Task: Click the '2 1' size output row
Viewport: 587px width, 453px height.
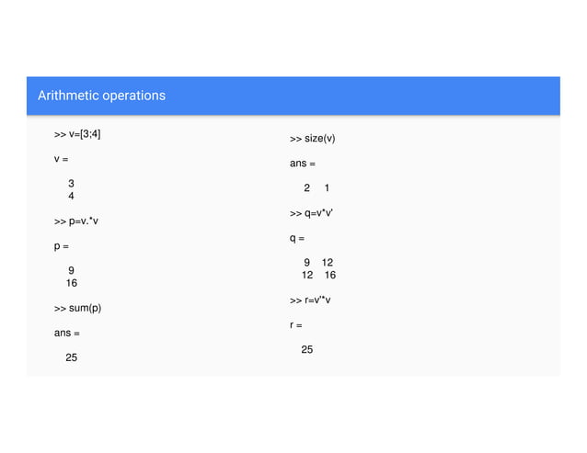Action: [317, 187]
